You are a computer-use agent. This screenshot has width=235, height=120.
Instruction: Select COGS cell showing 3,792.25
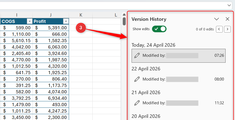pos(17,98)
